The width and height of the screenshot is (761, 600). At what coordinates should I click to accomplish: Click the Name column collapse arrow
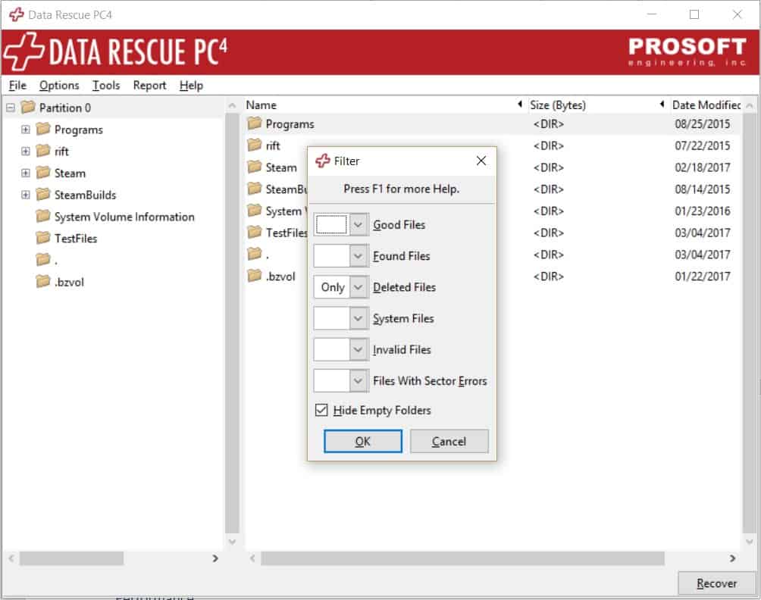(x=520, y=104)
